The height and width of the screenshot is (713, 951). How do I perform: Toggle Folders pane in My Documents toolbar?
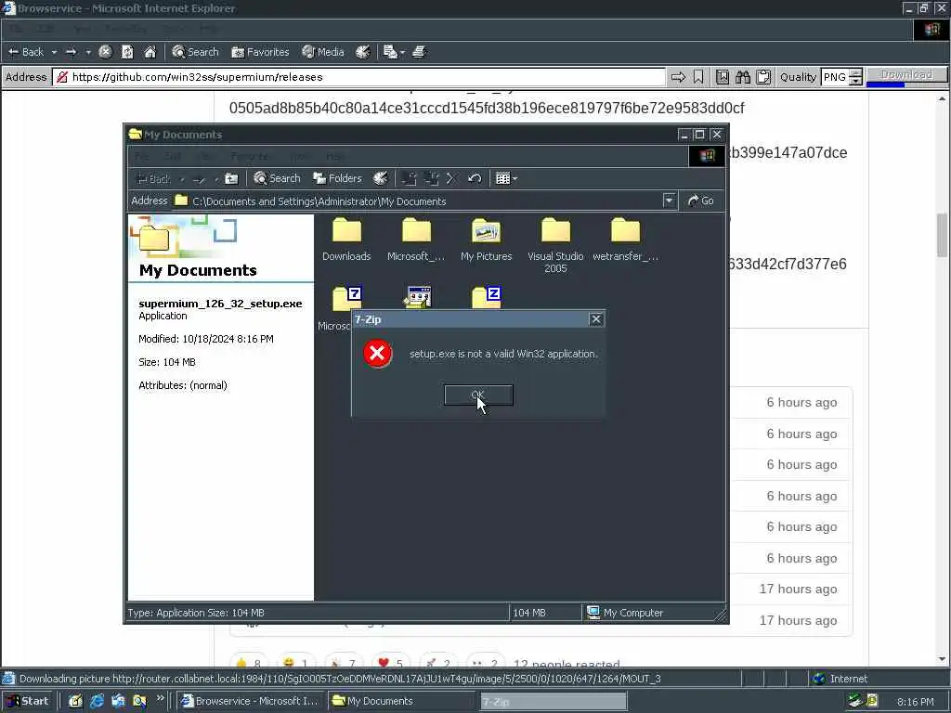(x=337, y=178)
